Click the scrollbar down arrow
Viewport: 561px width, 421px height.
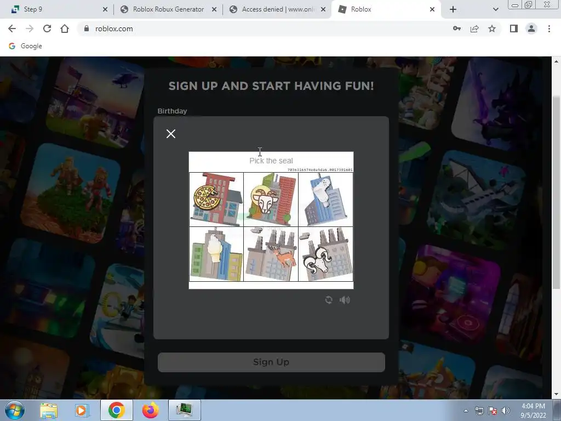point(556,394)
